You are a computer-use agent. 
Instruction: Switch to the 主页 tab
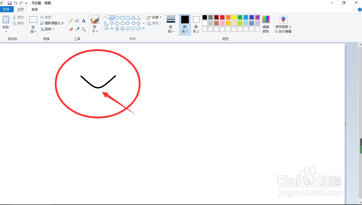tap(21, 10)
